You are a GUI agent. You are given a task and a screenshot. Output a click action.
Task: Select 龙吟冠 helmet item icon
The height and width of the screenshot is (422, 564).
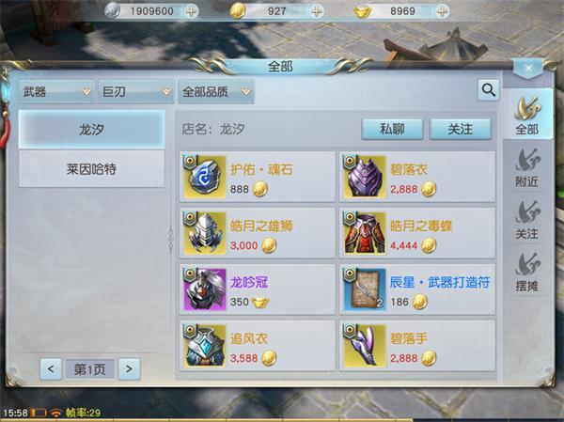[x=205, y=289]
